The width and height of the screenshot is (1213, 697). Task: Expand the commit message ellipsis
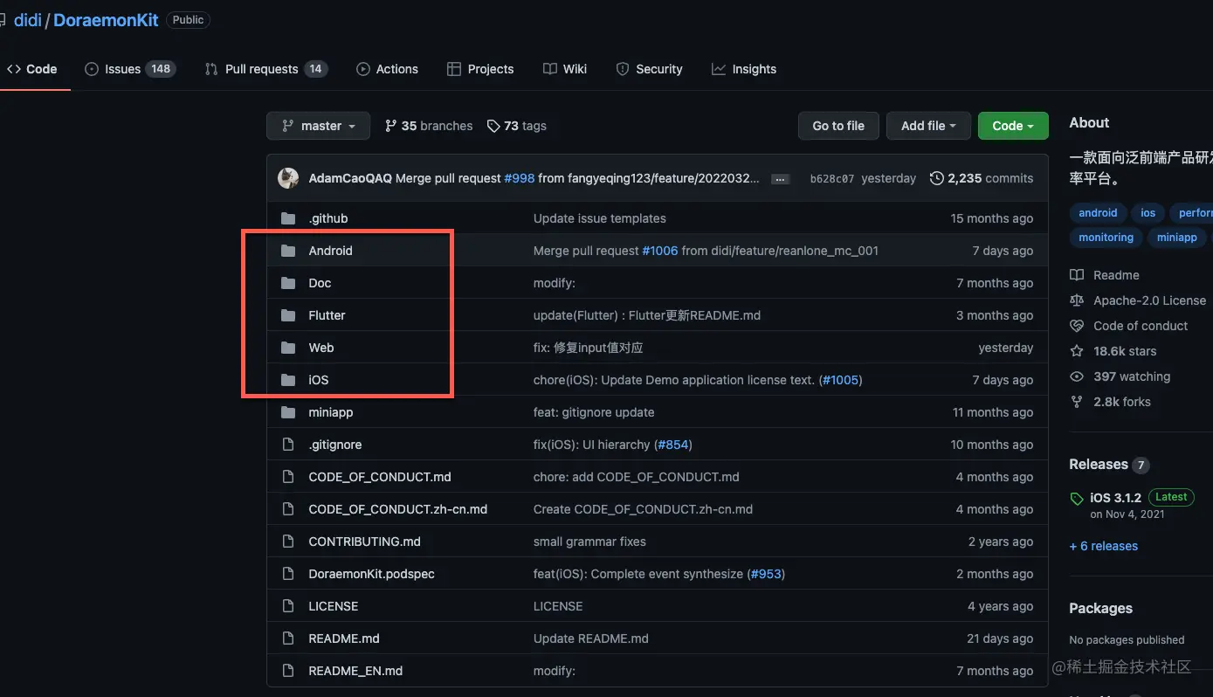coord(781,179)
